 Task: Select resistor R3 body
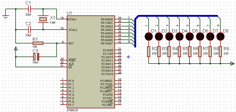[159, 52]
